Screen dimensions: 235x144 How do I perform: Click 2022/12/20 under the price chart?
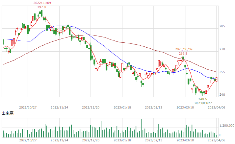click(91, 108)
